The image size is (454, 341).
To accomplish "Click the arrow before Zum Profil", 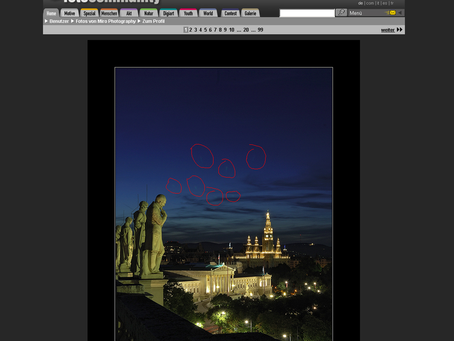I will [x=139, y=21].
